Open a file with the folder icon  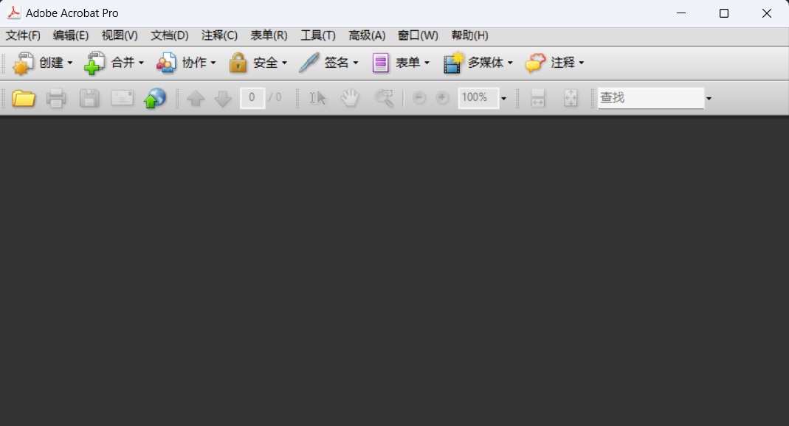tap(23, 97)
